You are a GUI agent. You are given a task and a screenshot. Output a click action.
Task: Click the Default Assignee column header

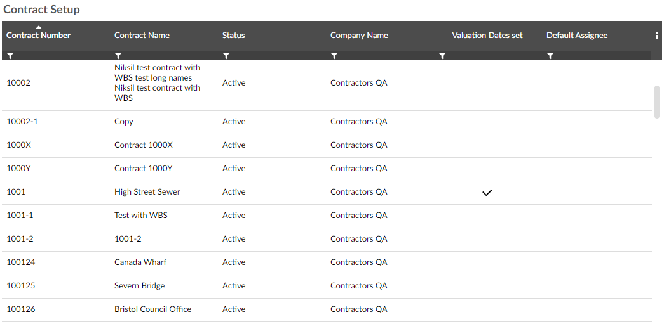[577, 36]
